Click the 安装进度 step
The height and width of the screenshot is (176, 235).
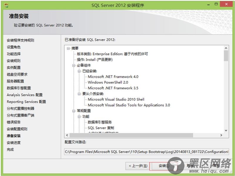coord(14,143)
